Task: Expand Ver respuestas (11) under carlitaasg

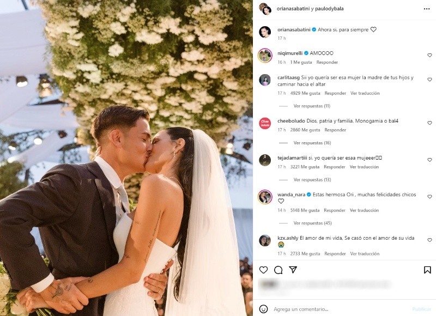Action: click(x=312, y=106)
